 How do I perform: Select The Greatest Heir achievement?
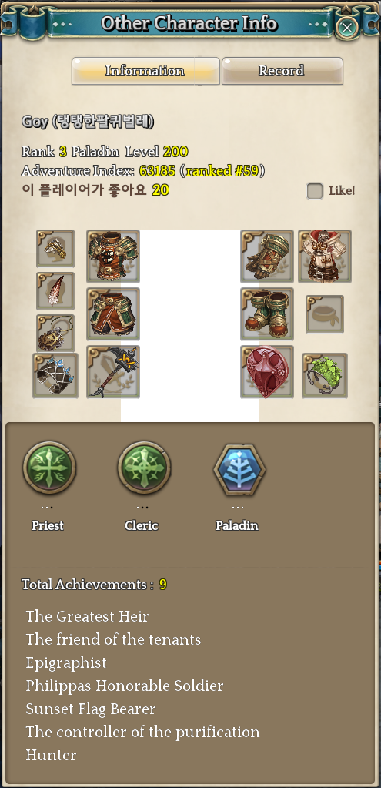(87, 616)
